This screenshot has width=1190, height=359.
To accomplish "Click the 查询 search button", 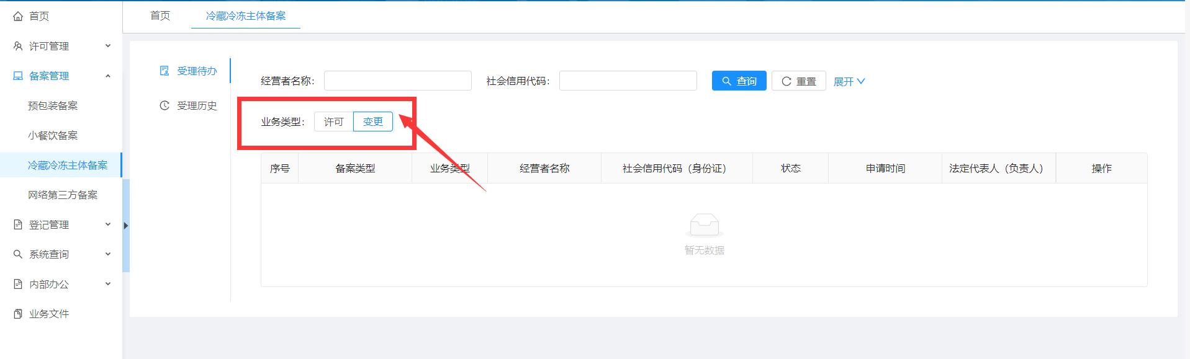I will click(739, 81).
